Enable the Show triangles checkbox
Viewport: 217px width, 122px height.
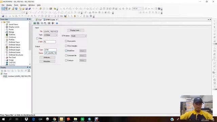(x=66, y=46)
